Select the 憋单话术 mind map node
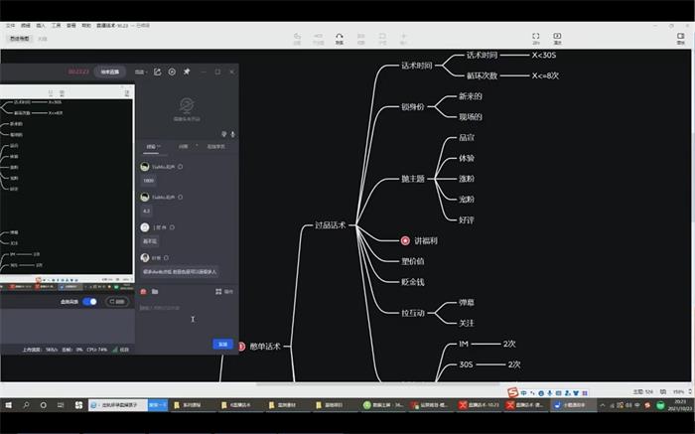The width and height of the screenshot is (695, 434). pyautogui.click(x=265, y=347)
